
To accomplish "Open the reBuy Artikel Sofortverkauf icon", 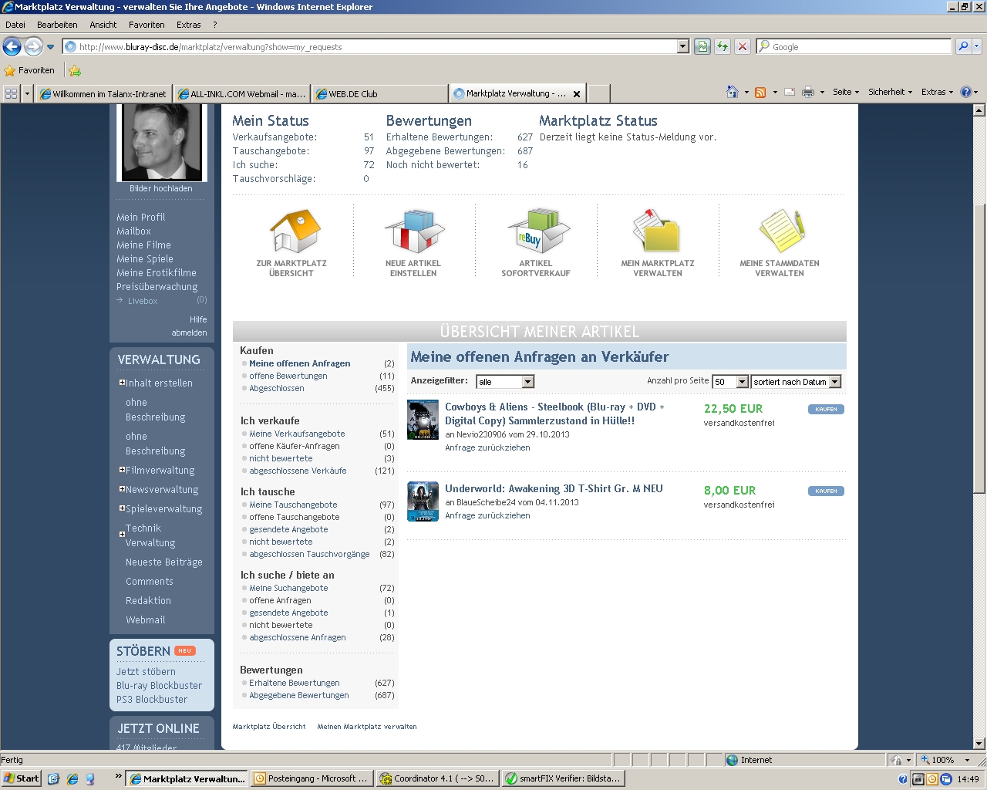I will [537, 231].
